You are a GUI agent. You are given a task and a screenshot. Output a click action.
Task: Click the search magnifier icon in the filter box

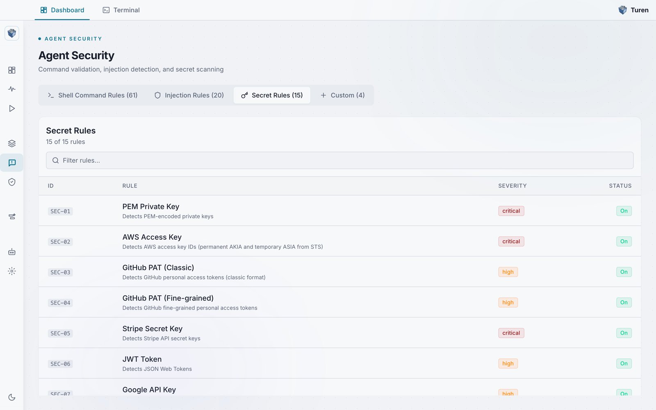coord(56,160)
